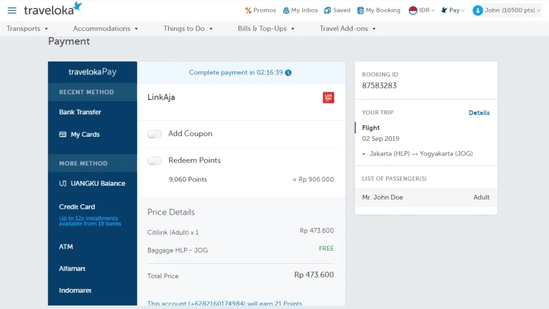The width and height of the screenshot is (549, 309).
Task: Click the Citilink (Adult) x 1 line
Action: (x=173, y=232)
